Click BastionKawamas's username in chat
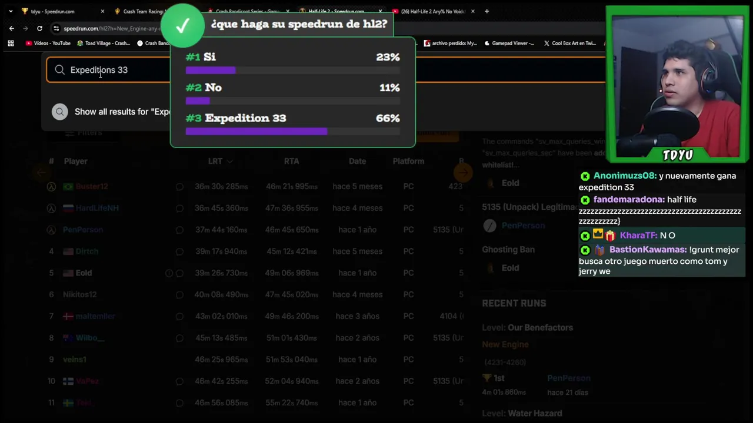The width and height of the screenshot is (753, 423). [647, 250]
